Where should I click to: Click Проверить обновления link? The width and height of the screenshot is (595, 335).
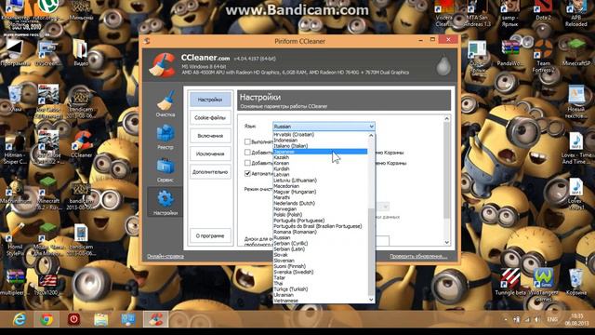click(x=418, y=257)
